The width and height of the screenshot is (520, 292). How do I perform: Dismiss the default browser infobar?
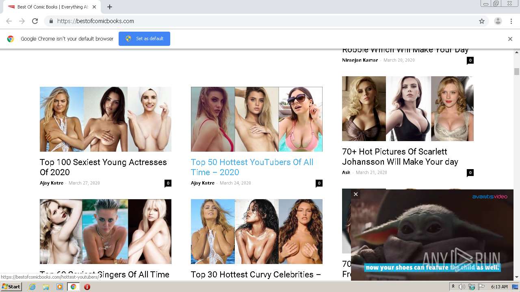510,39
